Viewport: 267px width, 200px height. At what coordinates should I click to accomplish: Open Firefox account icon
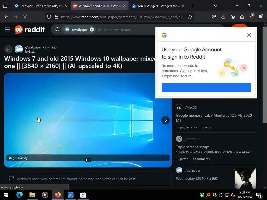233,17
